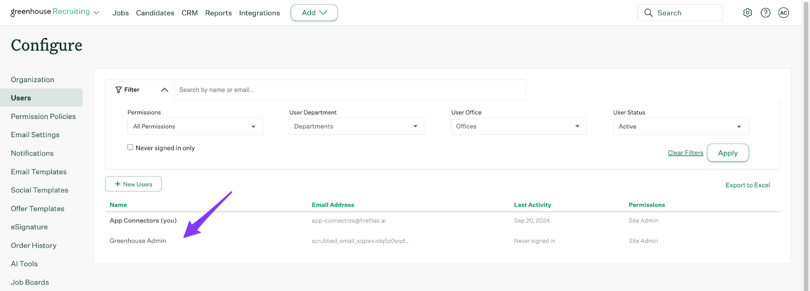
Task: Open the All Permissions dropdown
Action: click(x=195, y=127)
